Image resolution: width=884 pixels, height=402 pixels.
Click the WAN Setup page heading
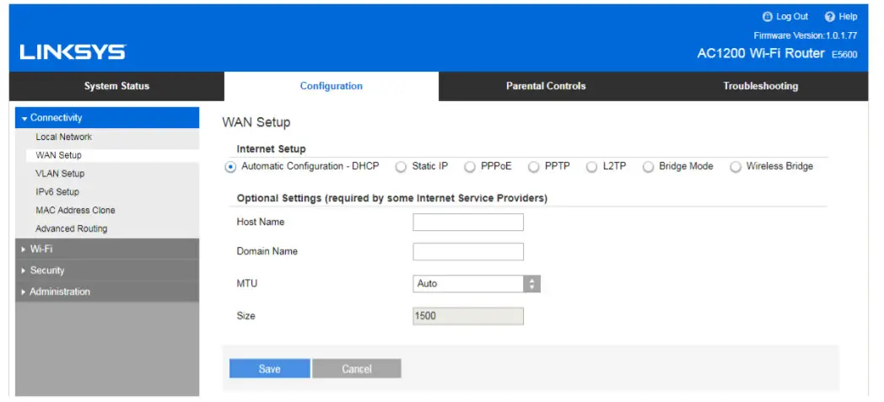(256, 122)
